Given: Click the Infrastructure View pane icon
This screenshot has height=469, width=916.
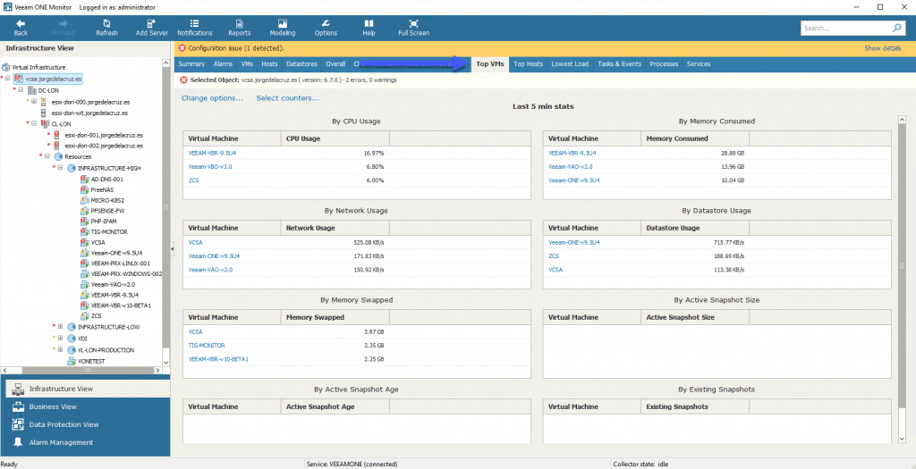Looking at the screenshot, I should (18, 389).
